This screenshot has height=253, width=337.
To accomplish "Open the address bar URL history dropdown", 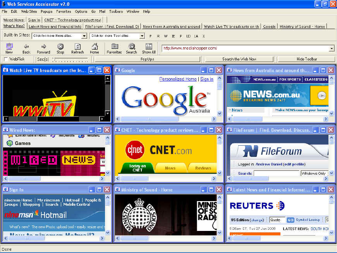I will click(332, 48).
